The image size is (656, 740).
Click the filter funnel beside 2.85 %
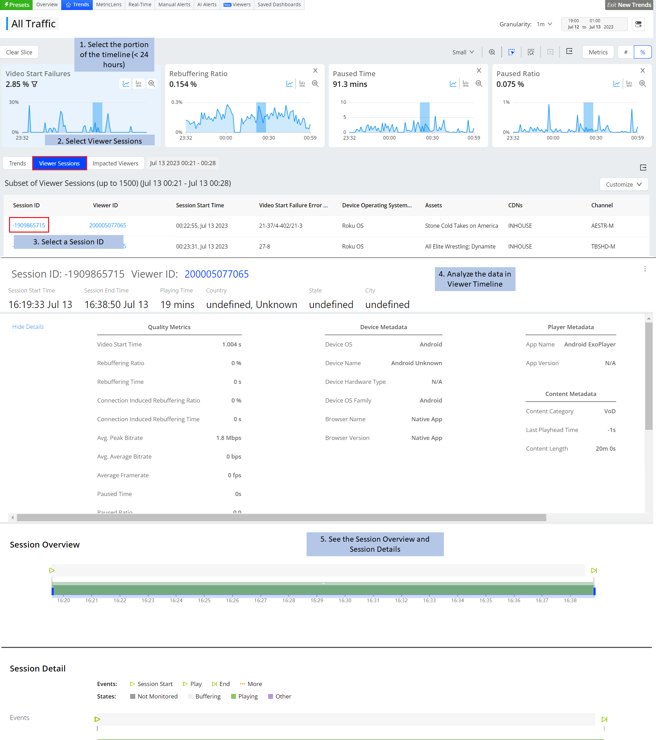pos(35,84)
